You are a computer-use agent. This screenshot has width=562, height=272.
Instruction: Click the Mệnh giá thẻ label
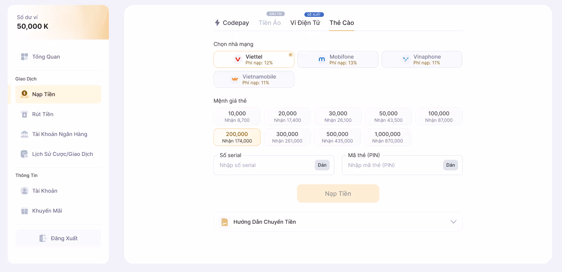[230, 101]
